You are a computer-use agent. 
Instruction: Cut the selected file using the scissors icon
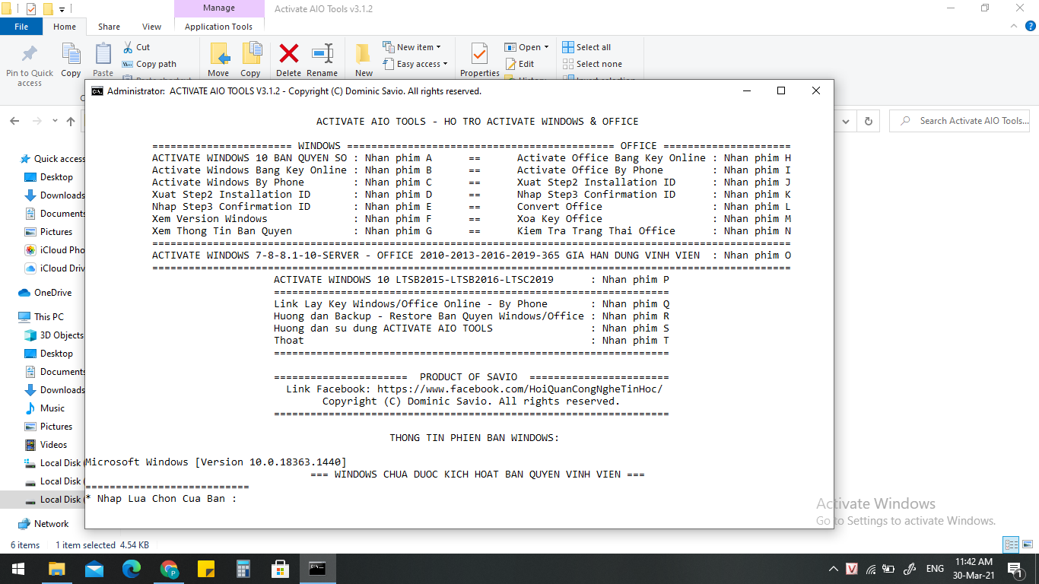coord(136,47)
